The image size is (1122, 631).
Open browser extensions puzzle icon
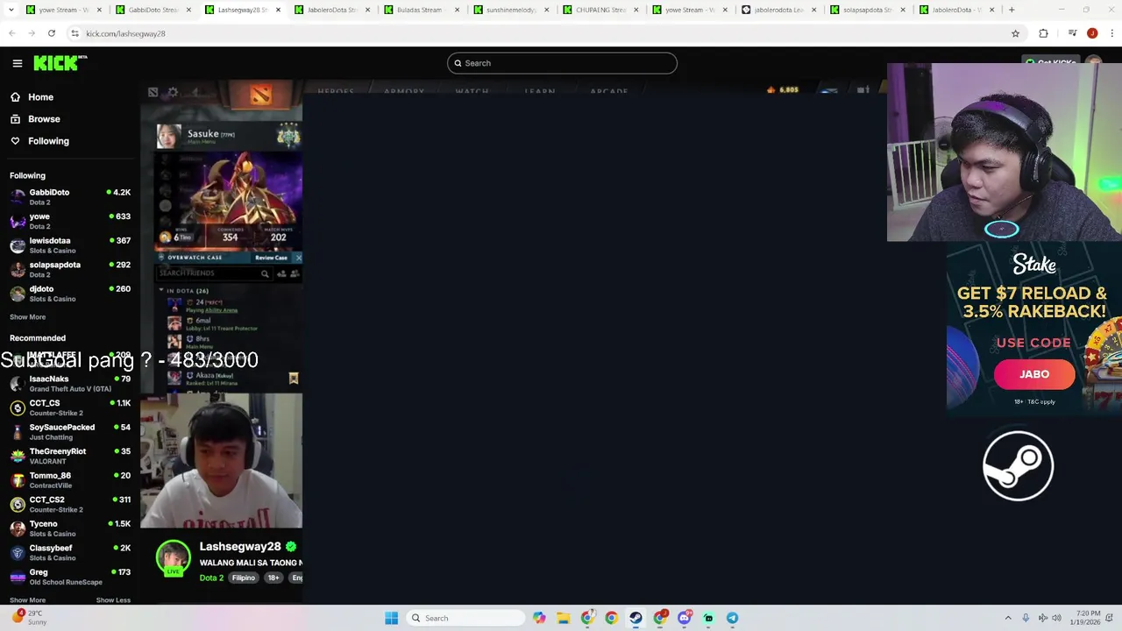point(1043,33)
